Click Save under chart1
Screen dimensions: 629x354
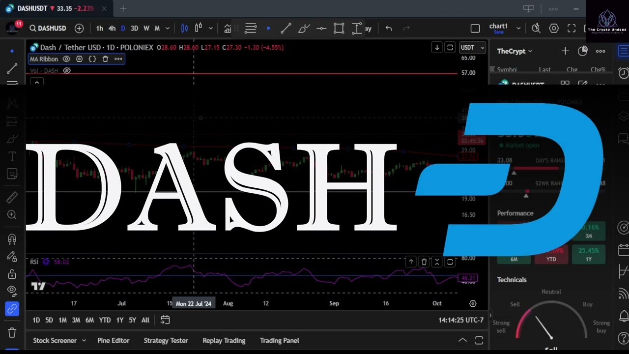click(x=498, y=32)
